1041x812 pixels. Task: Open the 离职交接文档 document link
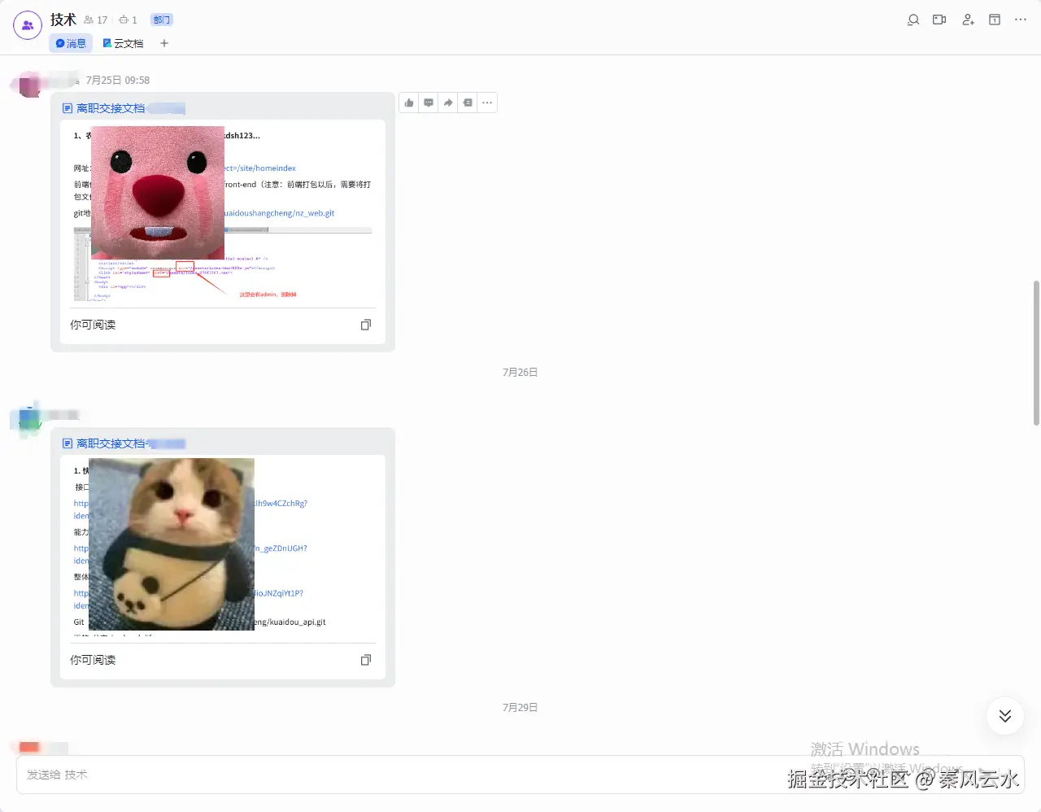point(112,107)
